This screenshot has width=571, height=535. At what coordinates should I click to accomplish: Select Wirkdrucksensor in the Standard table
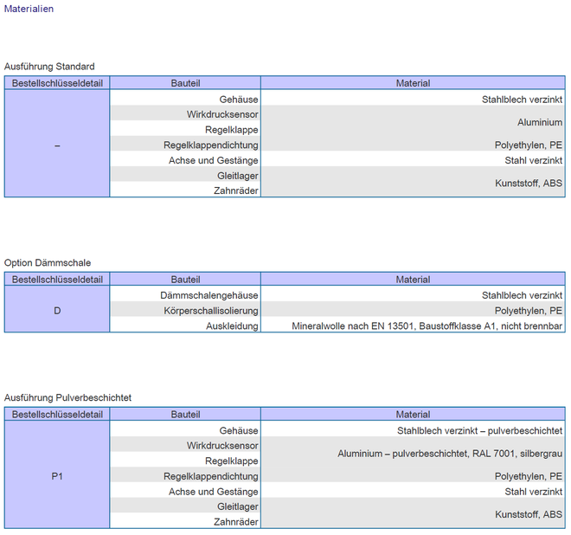point(222,114)
